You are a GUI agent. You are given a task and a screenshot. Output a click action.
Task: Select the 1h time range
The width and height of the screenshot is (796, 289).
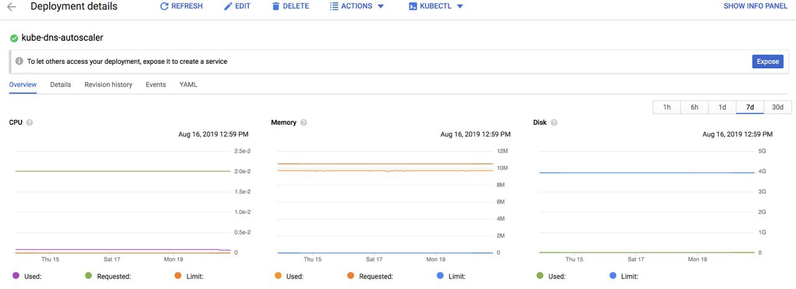coord(667,107)
